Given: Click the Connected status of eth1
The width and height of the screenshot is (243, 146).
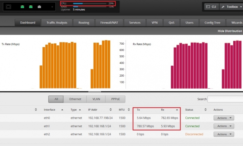Looking at the screenshot, I should click(x=192, y=126).
